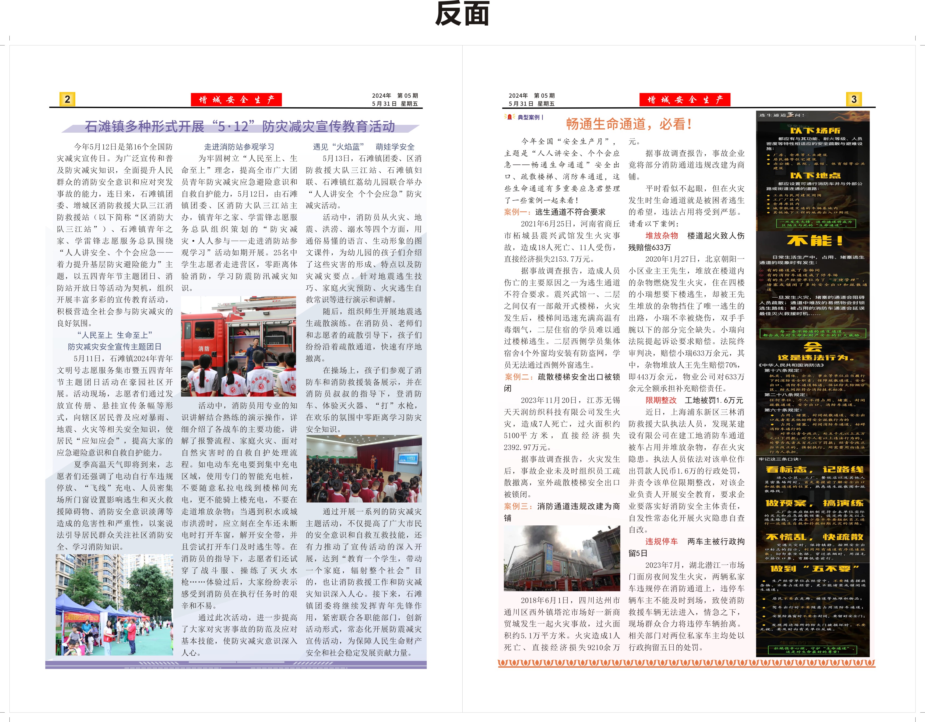Click red label 限期整改
Screen dimensions: 925x722
click(x=661, y=400)
